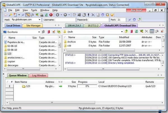Open the File menu
Screen dimensions: 168x113
pos(10,10)
